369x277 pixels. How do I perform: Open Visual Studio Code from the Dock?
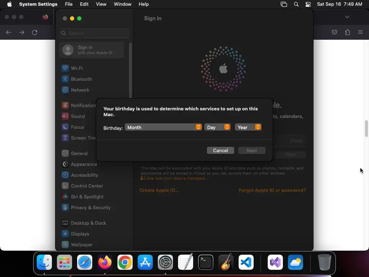[246, 262]
